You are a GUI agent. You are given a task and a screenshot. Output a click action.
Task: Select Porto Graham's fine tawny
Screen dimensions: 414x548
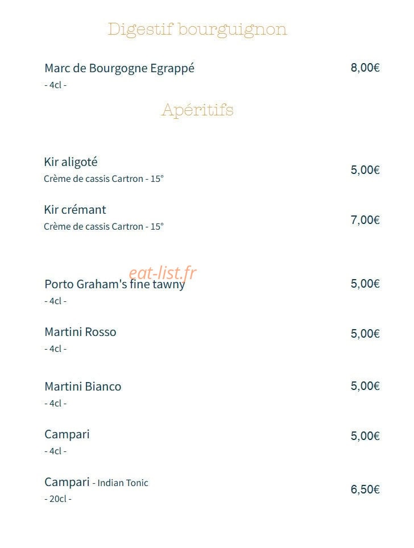(115, 284)
